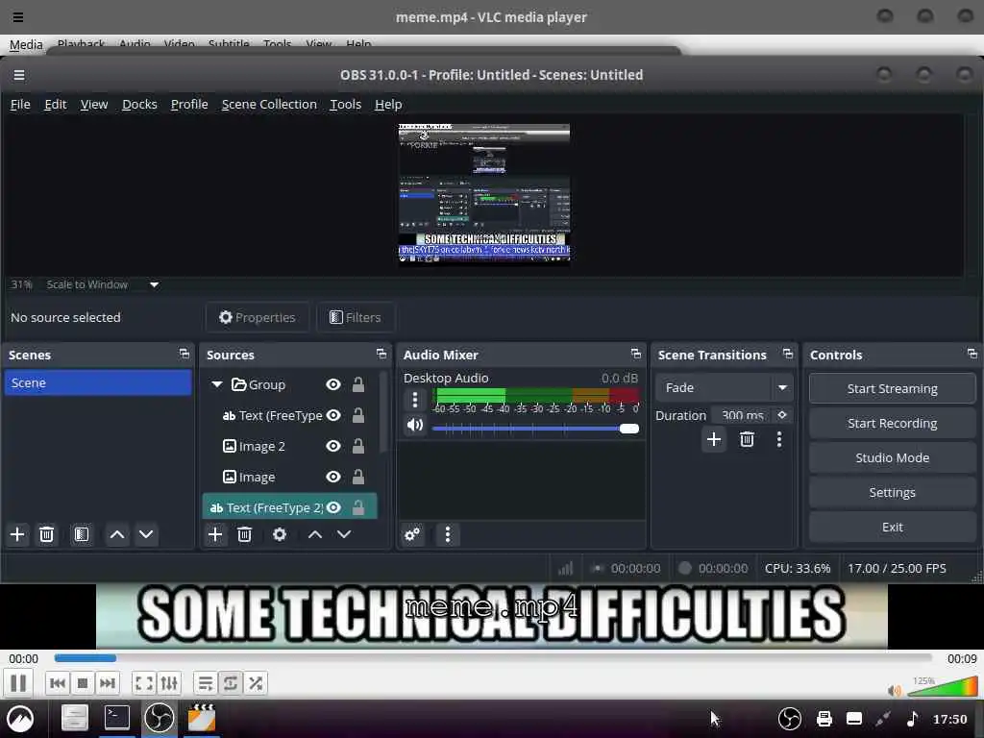984x738 pixels.
Task: Move scene up arrow in Scenes dock
Action: click(117, 534)
